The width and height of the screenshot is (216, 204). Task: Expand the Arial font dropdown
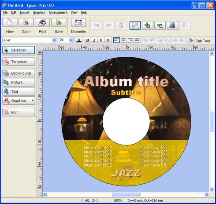(54, 40)
